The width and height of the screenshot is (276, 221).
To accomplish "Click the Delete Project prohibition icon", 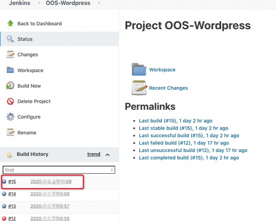I will [x=10, y=101].
